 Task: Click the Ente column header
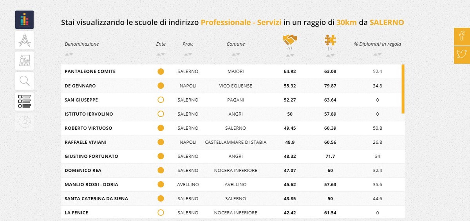(x=161, y=44)
